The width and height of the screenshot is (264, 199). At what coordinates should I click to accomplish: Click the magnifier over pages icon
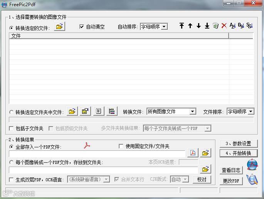[252, 179]
